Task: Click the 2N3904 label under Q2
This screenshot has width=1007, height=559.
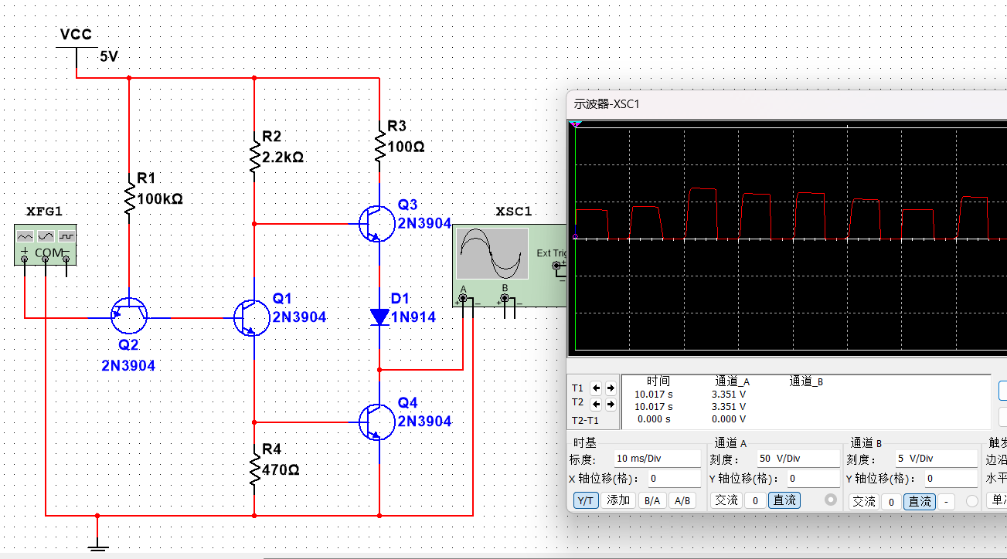Action: [x=128, y=365]
